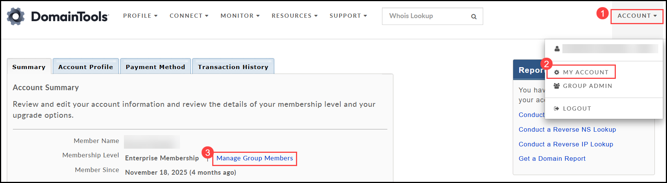The width and height of the screenshot is (667, 183).
Task: Click the Logout arrow icon
Action: [x=557, y=109]
